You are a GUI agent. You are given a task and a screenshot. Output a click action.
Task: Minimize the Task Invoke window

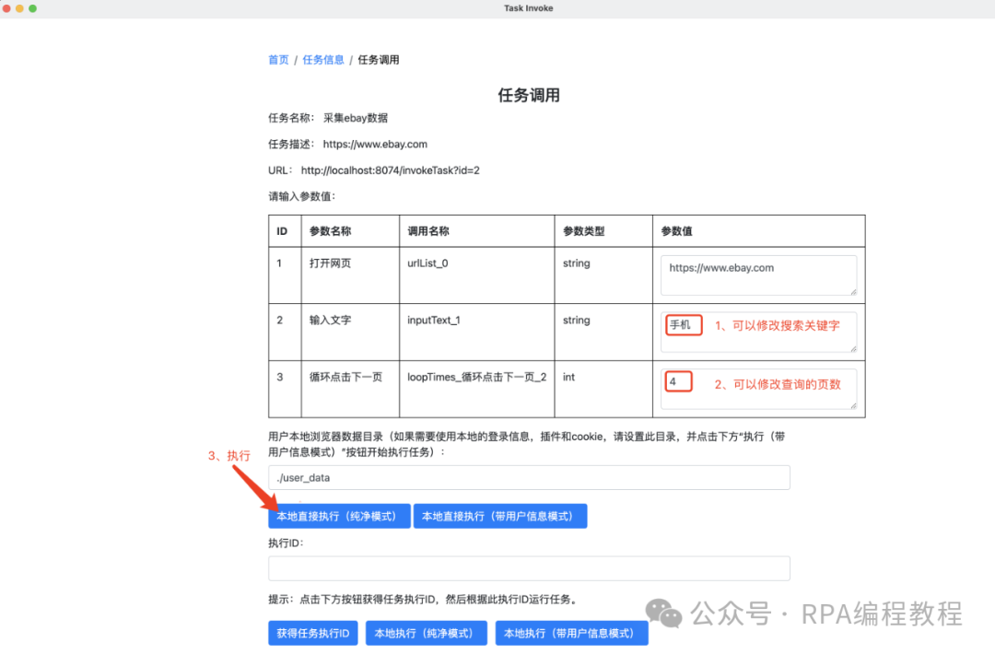coord(19,8)
